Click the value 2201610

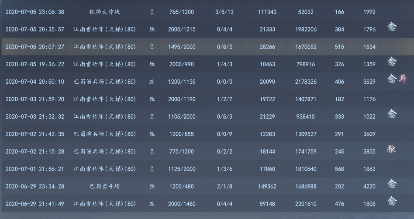tap(306, 204)
